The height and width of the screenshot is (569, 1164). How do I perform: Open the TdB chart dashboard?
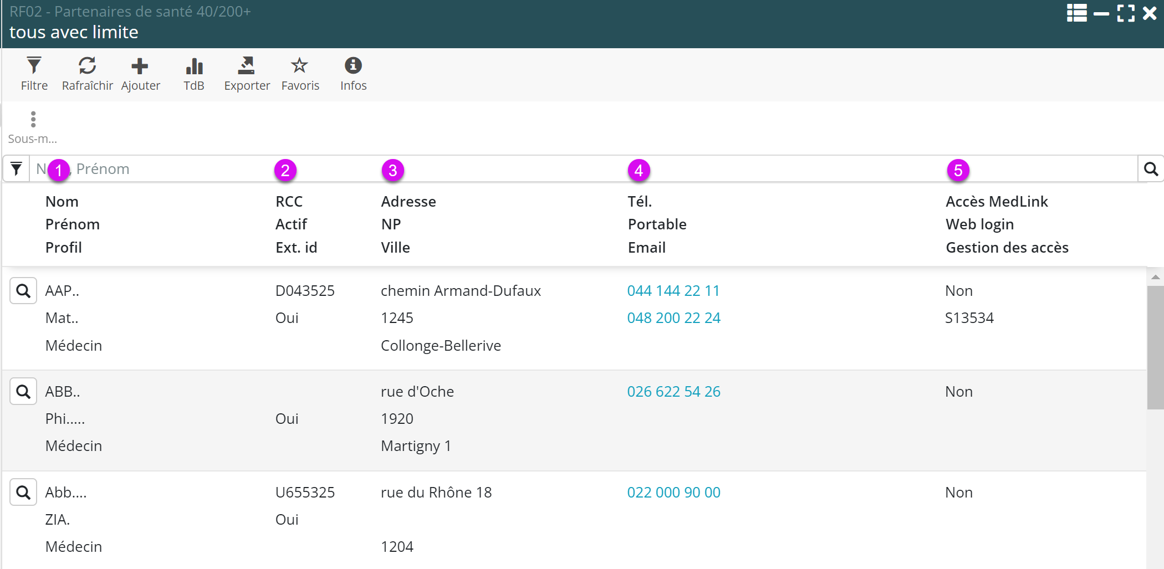click(x=194, y=73)
